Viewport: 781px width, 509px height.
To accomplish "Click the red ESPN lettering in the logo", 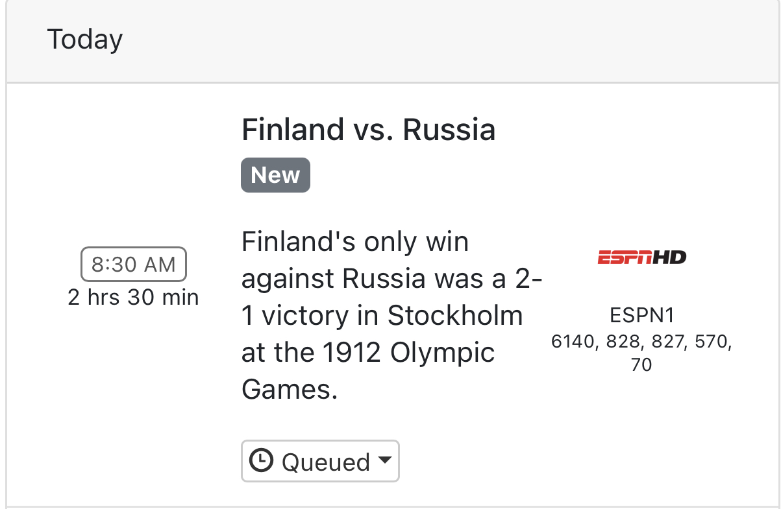I will point(623,257).
